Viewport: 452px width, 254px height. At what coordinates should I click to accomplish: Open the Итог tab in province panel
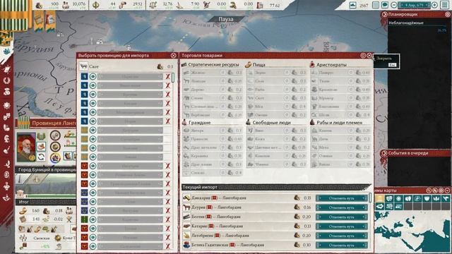(x=45, y=202)
